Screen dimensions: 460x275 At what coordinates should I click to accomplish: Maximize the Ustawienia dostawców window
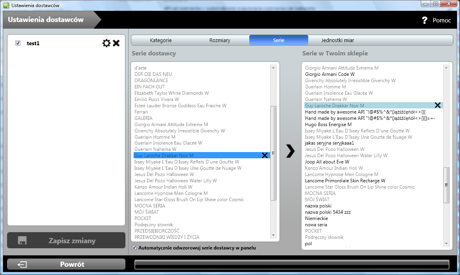(436, 4)
